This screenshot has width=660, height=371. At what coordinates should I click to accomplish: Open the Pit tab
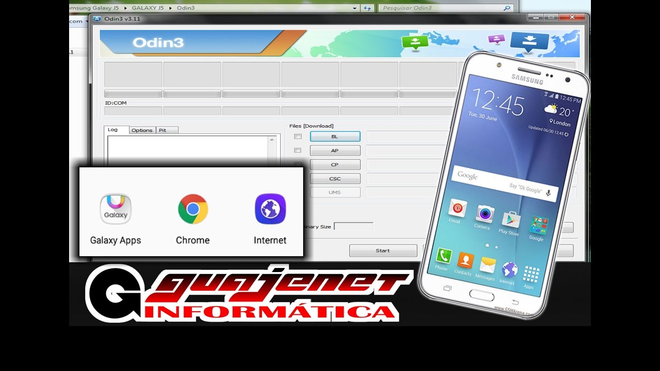tap(167, 130)
